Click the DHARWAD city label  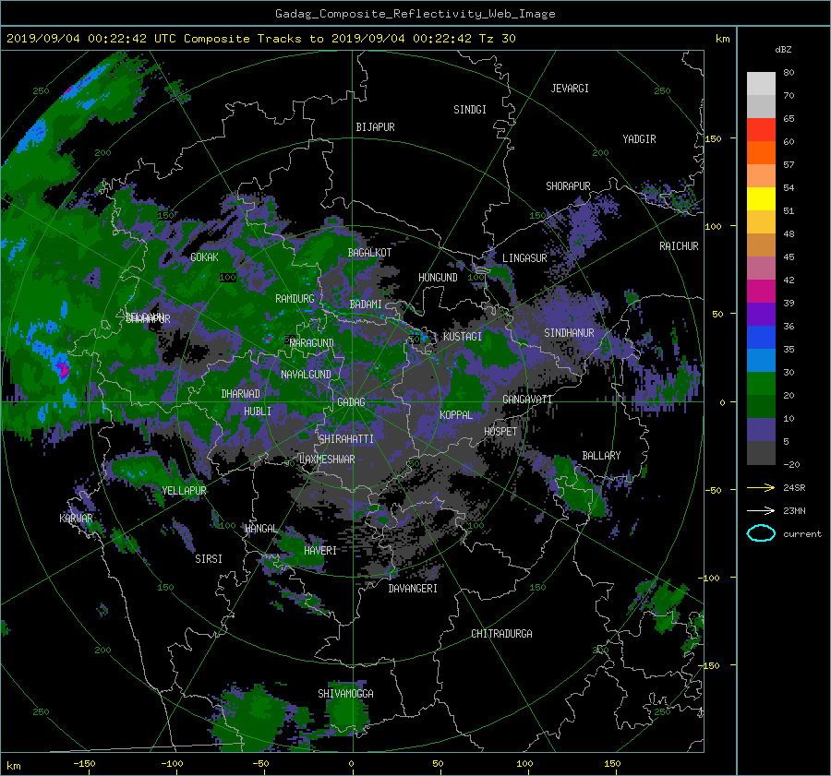click(x=241, y=394)
